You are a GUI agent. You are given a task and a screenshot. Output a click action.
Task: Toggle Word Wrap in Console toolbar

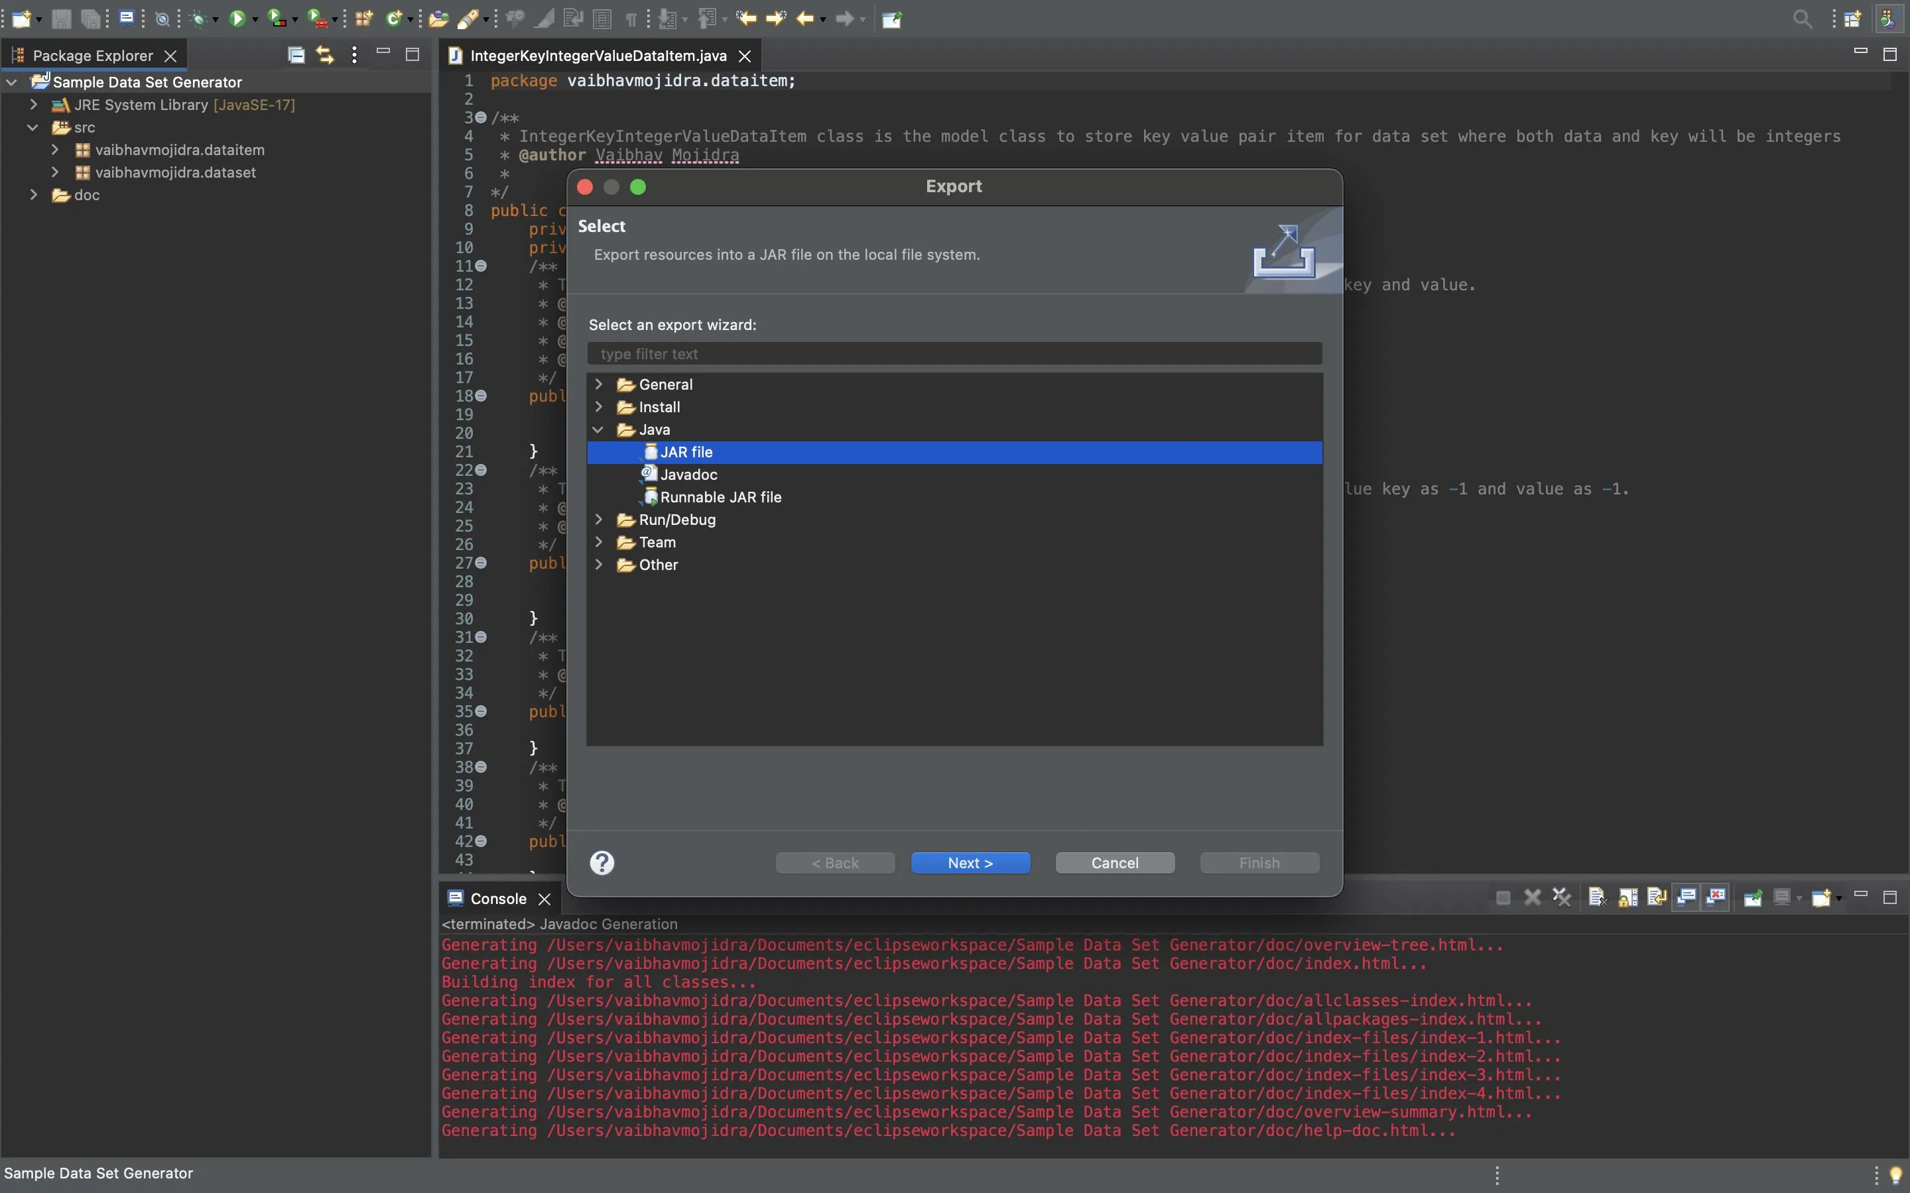coord(1657,897)
